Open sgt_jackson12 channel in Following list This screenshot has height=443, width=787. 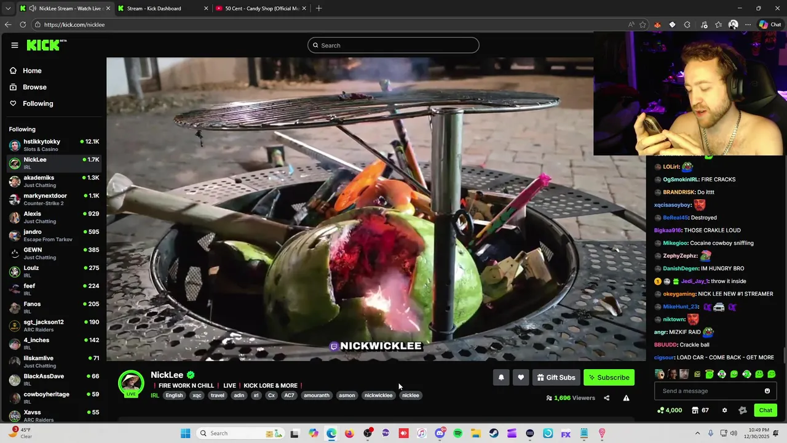coord(54,325)
